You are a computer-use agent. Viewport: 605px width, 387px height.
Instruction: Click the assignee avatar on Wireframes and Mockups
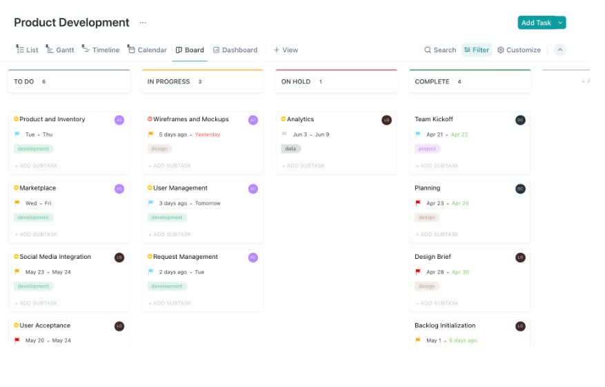tap(253, 120)
